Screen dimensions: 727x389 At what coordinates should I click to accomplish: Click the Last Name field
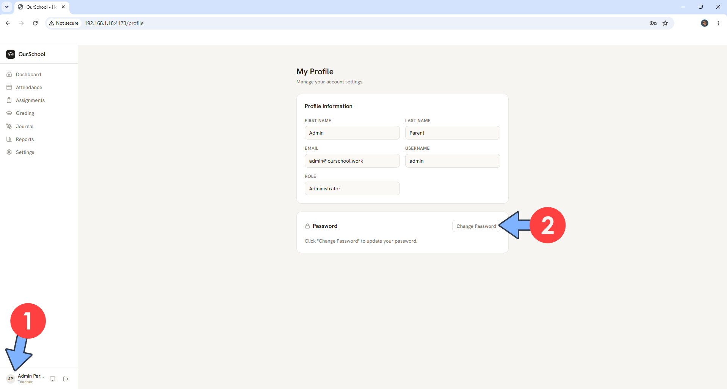tap(453, 133)
